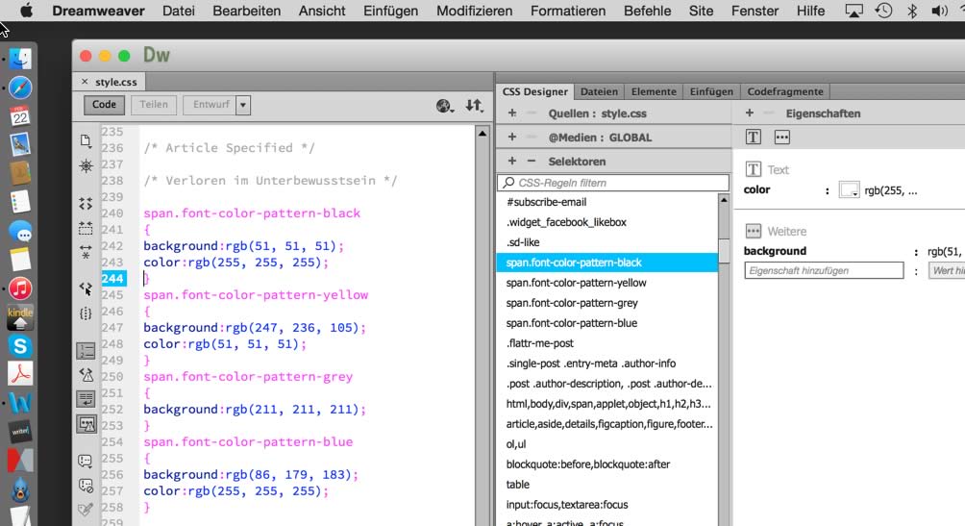Click the Eigenschaft hinzufügen input field
965x526 pixels.
[824, 270]
